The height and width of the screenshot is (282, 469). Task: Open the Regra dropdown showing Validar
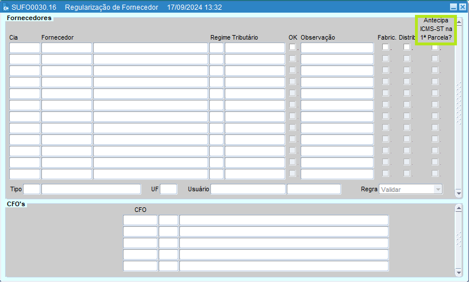pyautogui.click(x=411, y=189)
